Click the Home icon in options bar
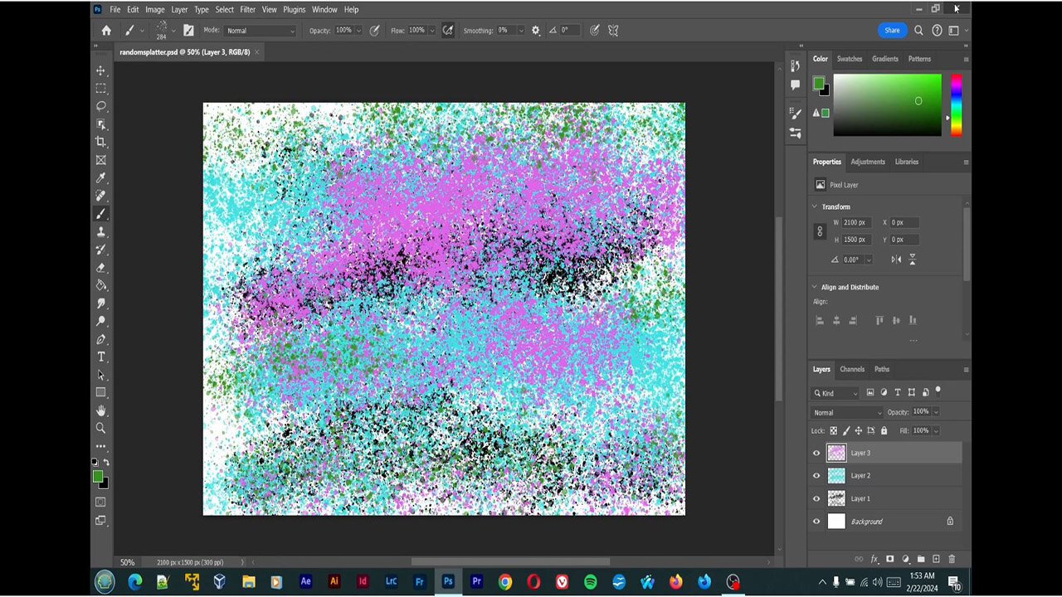The image size is (1062, 597). [x=106, y=30]
